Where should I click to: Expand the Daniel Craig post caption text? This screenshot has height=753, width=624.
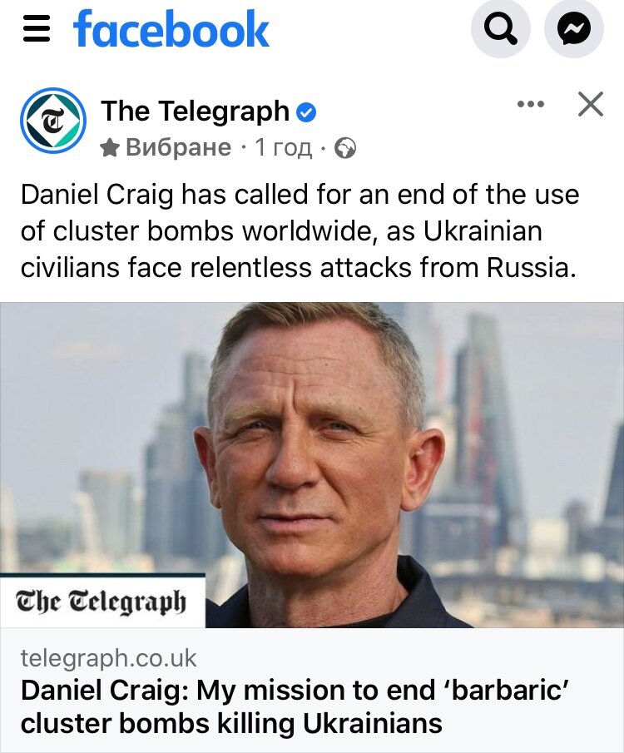[x=300, y=231]
